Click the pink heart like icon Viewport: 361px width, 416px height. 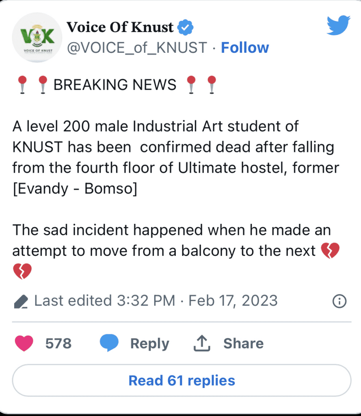(24, 343)
